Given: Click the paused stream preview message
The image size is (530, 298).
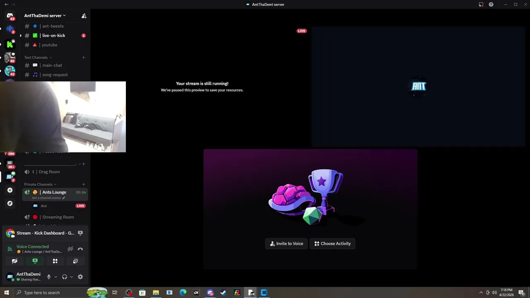Looking at the screenshot, I should [202, 87].
